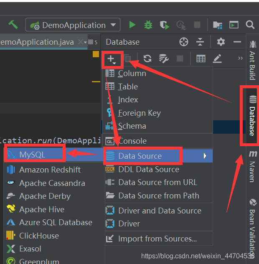Viewport: 259px width, 264px height.
Task: Open Project Structure folder icon
Action: click(x=218, y=25)
